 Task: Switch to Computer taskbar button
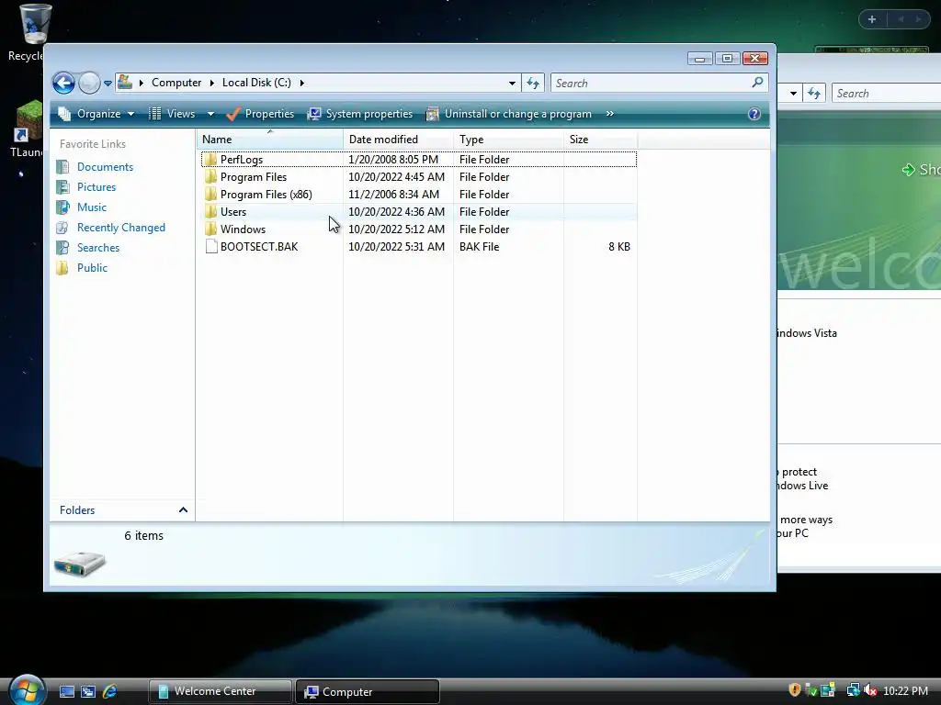(368, 691)
